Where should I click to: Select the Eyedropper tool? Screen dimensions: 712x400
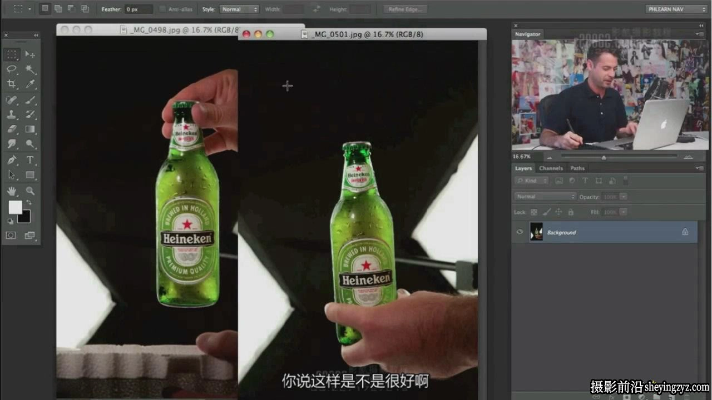tap(30, 84)
